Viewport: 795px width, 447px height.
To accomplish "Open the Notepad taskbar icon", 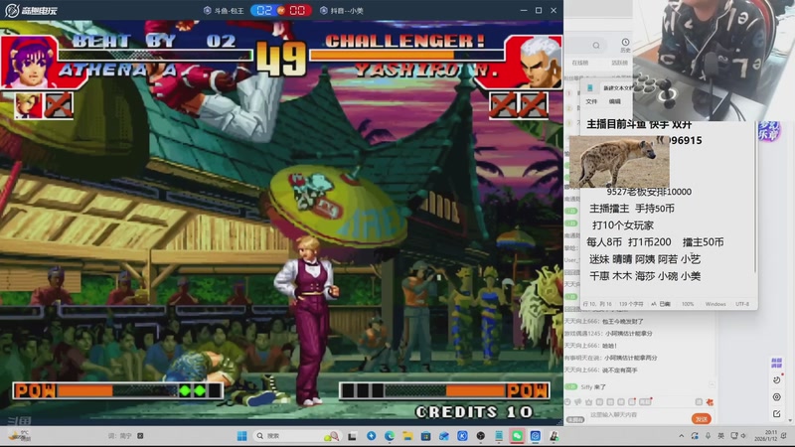I will [x=499, y=436].
